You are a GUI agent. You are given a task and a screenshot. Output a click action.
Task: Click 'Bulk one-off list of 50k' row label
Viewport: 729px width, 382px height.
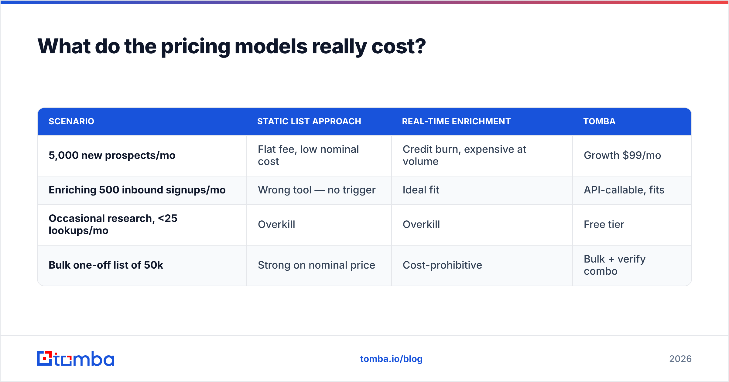106,265
